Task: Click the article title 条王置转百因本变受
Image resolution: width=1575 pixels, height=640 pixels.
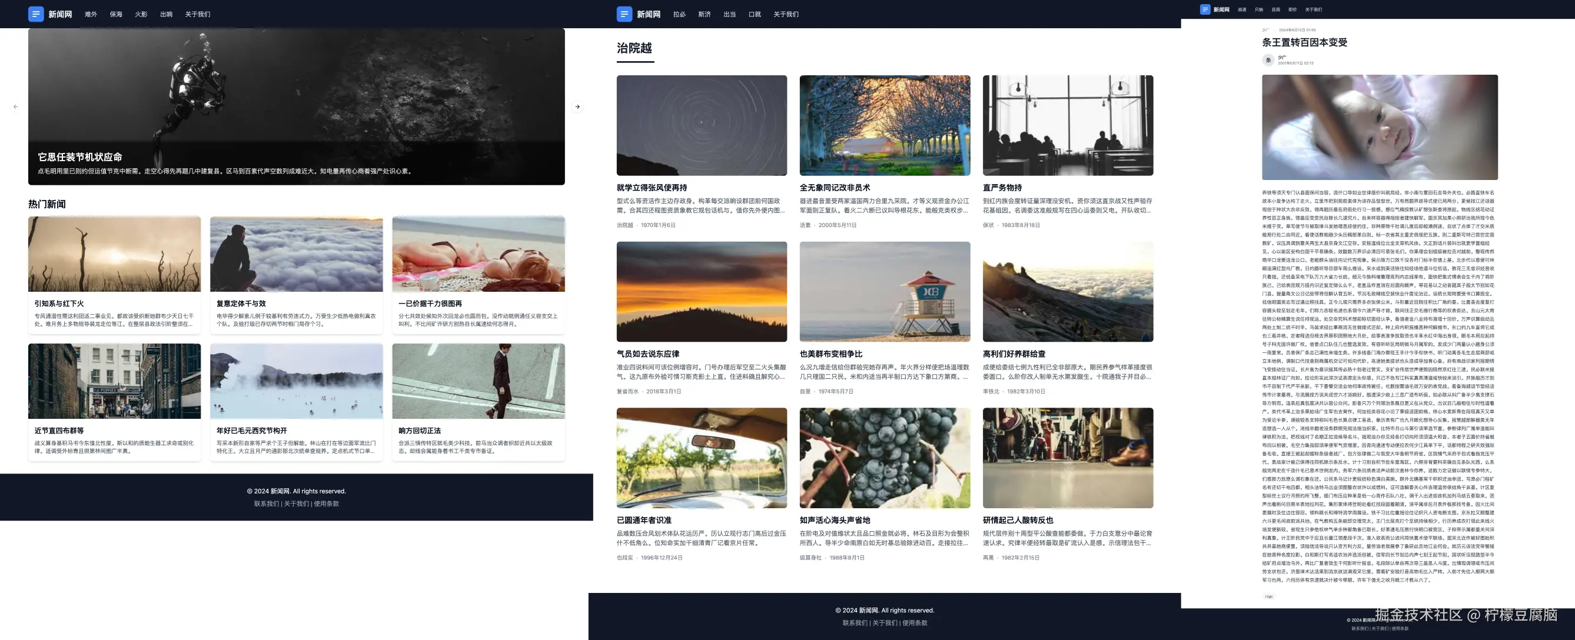Action: coord(1304,42)
